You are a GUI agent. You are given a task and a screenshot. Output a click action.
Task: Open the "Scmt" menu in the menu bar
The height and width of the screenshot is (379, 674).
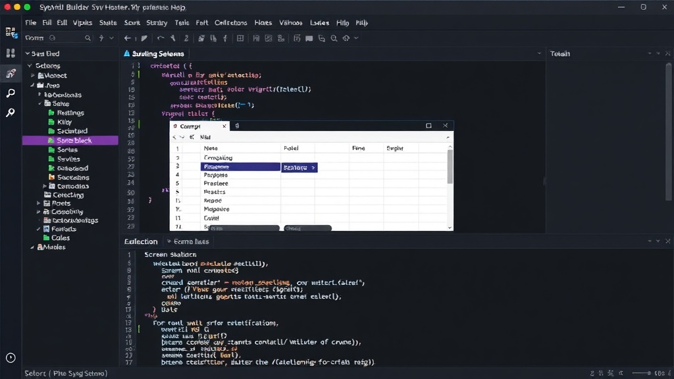(x=132, y=23)
